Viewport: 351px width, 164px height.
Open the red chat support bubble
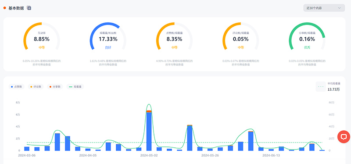coord(344,137)
